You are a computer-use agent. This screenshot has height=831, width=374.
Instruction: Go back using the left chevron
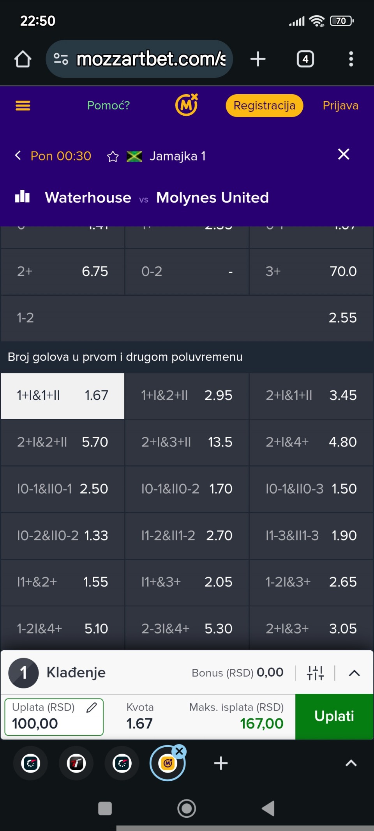tap(18, 156)
